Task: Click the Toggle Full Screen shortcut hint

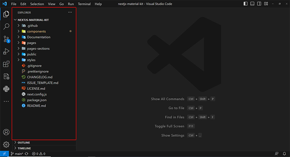Action: pyautogui.click(x=175, y=126)
